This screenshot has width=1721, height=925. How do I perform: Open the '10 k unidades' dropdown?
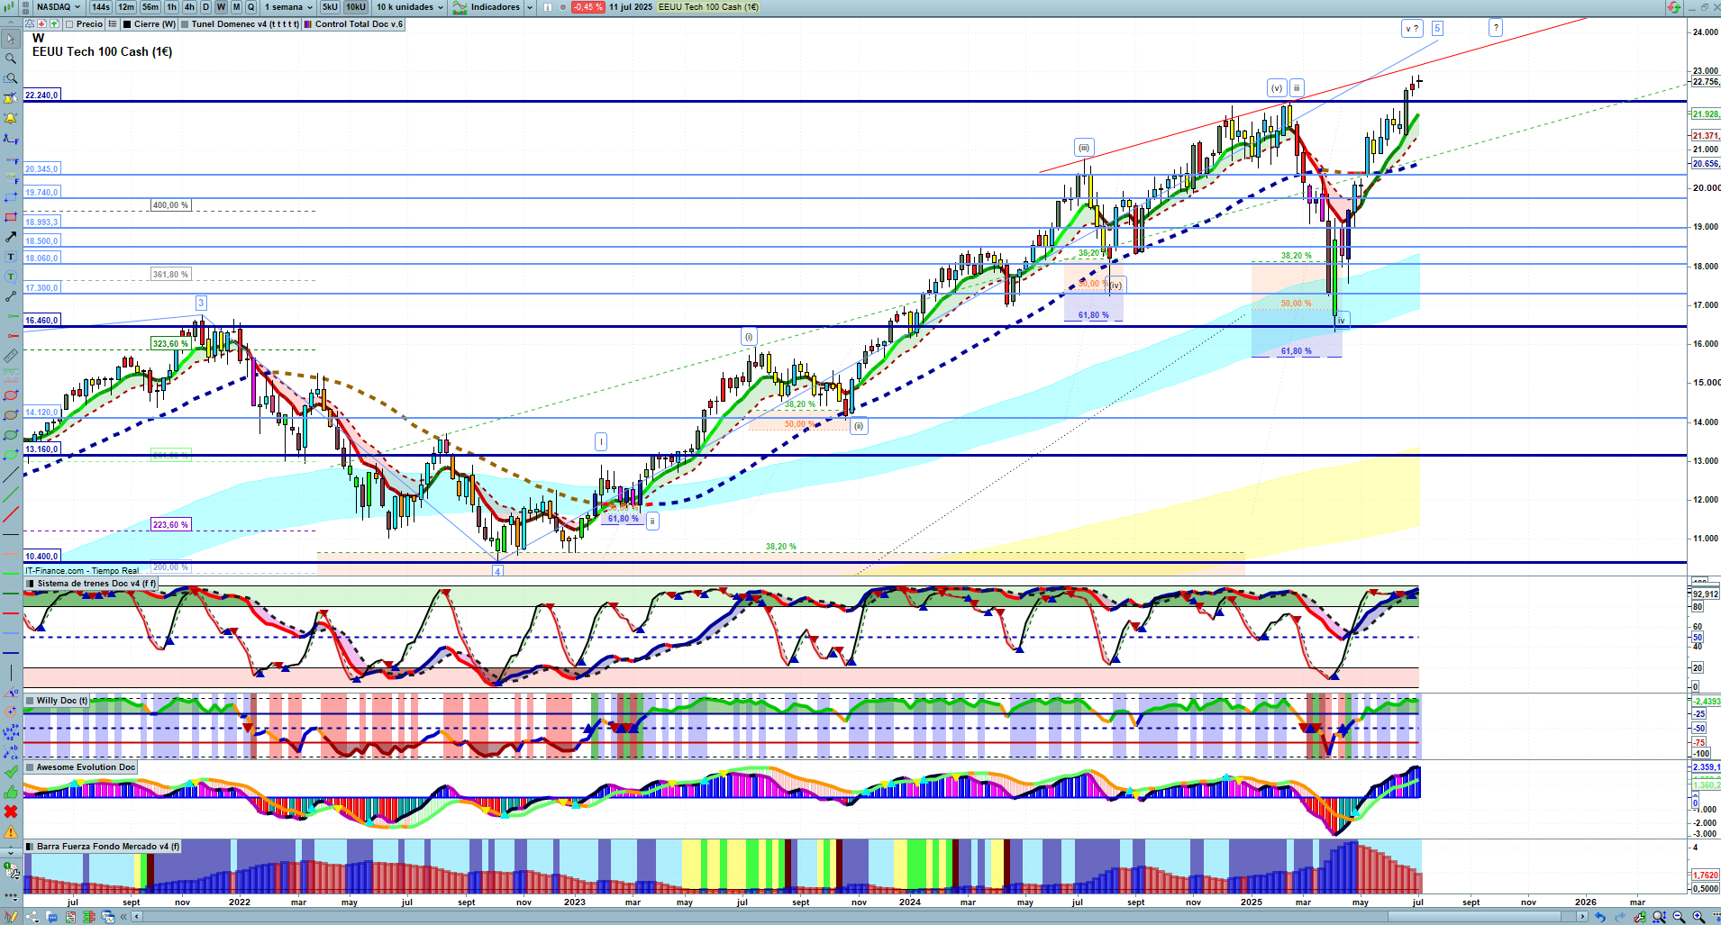click(x=409, y=7)
